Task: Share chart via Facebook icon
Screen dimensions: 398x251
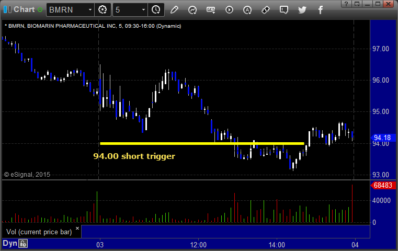Action: point(321,10)
